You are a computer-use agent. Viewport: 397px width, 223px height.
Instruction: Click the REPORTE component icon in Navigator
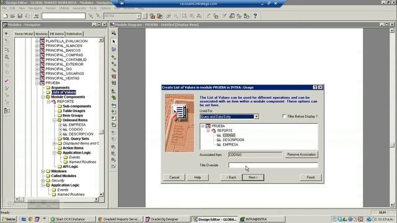[54, 102]
